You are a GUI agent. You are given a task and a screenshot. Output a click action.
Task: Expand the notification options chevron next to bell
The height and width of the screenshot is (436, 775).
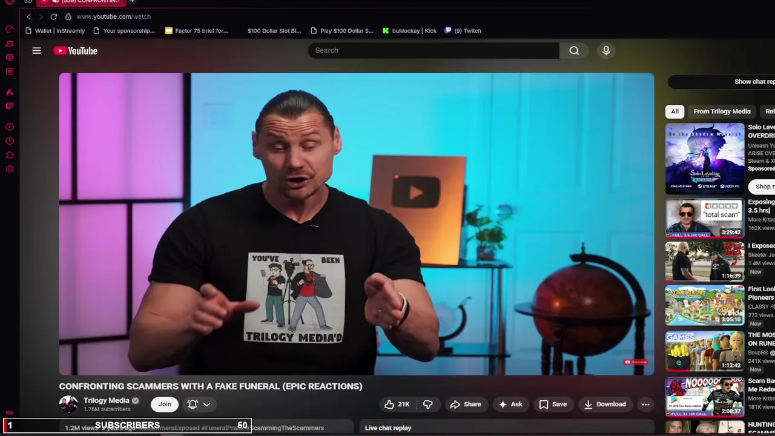pyautogui.click(x=206, y=404)
